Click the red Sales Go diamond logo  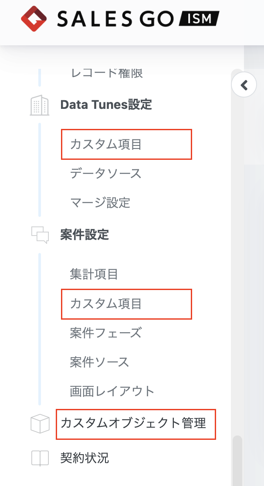34,19
